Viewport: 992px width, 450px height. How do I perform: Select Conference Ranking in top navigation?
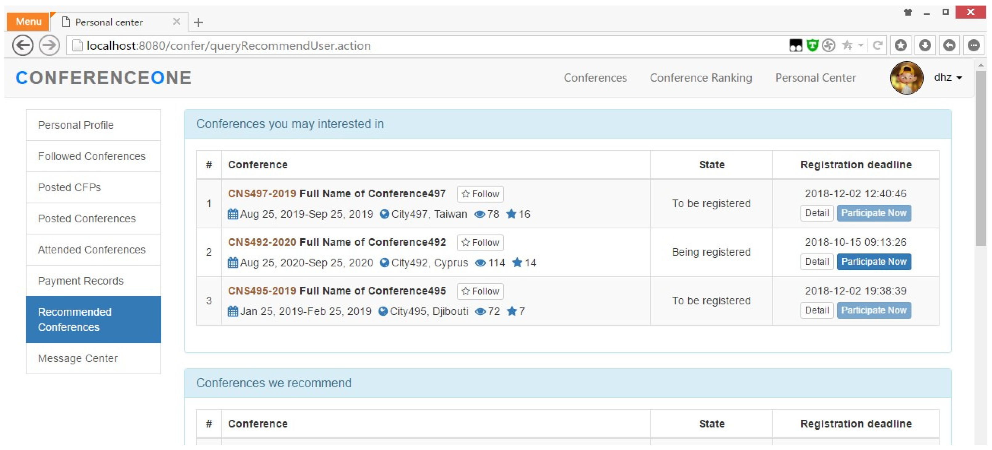(x=700, y=77)
